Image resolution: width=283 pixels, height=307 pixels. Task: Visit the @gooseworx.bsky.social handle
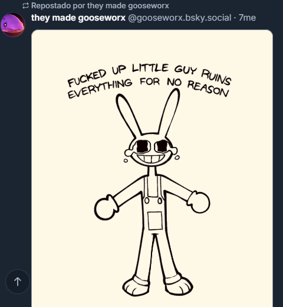pos(180,18)
